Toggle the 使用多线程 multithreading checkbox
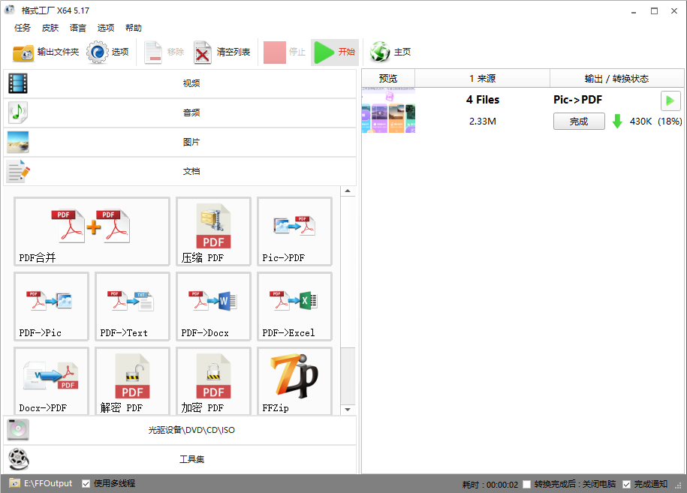The height and width of the screenshot is (493, 687). tap(87, 483)
